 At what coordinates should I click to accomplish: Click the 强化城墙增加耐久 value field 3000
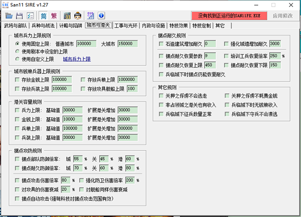point(275,44)
